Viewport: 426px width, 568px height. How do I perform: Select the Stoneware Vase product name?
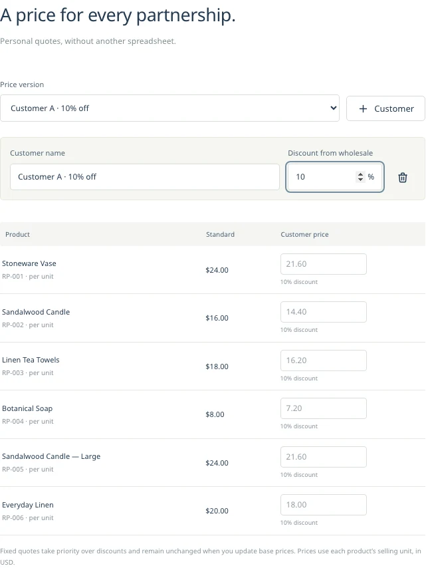coord(29,263)
